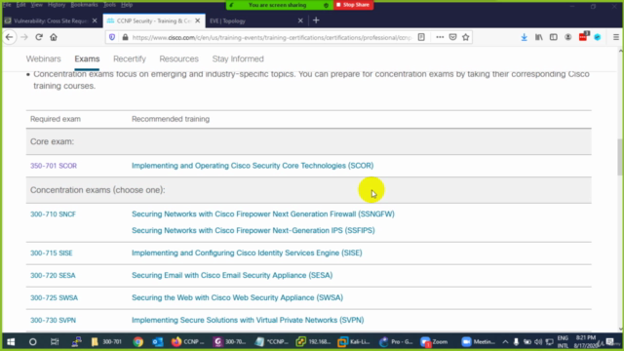Open Implementing and Operating Cisco Security Core link

[253, 166]
